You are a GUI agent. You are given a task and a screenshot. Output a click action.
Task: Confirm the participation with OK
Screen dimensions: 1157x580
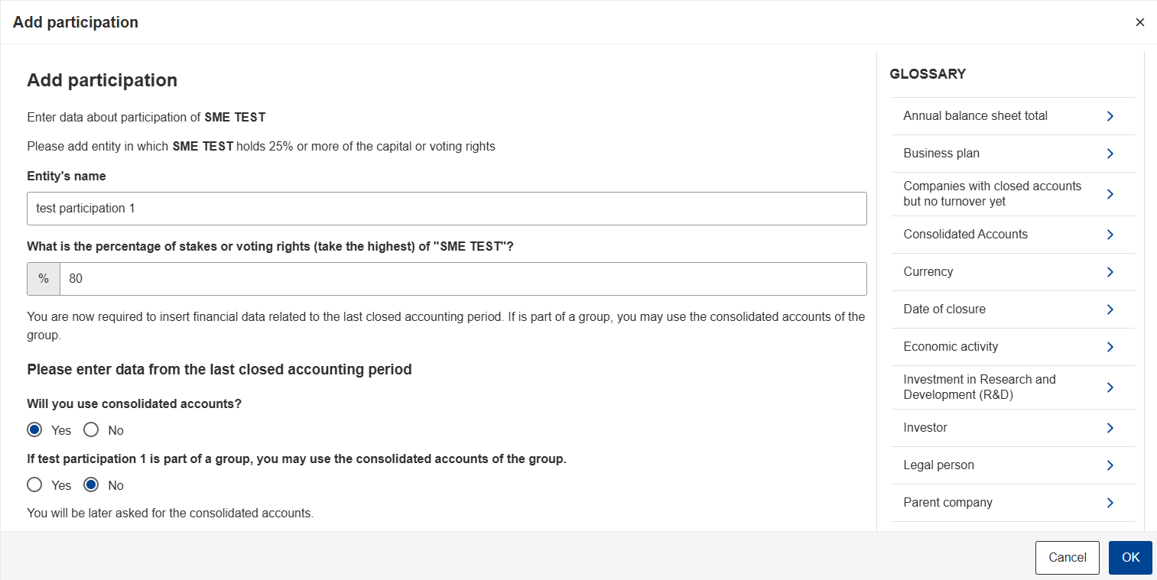[x=1130, y=558]
